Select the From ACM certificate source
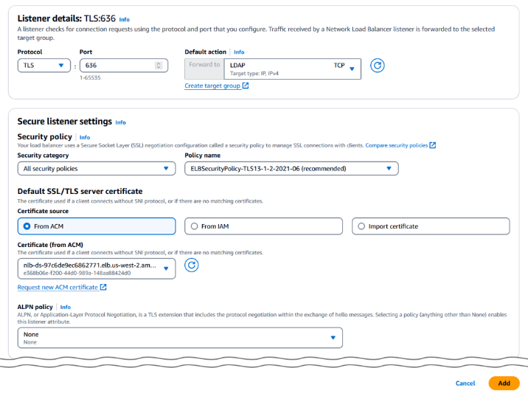The width and height of the screenshot is (528, 396). tap(97, 226)
